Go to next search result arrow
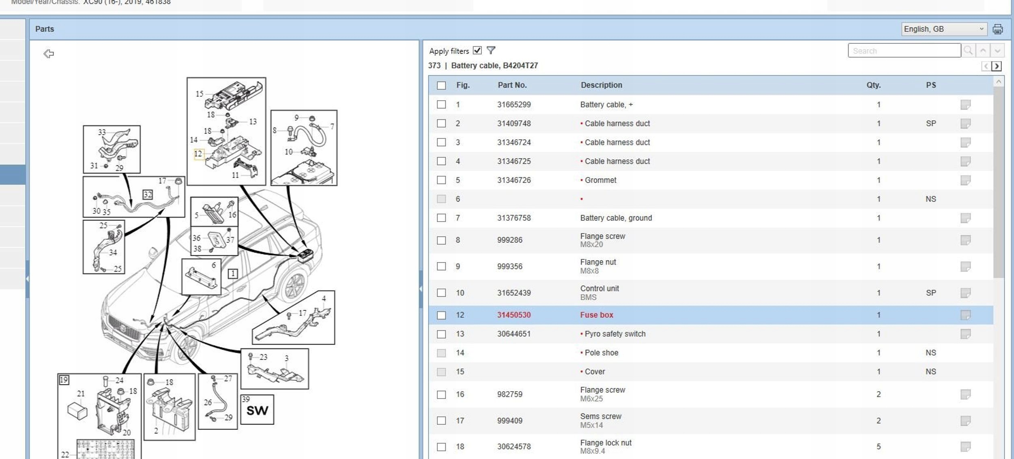This screenshot has height=459, width=1014. [x=997, y=50]
